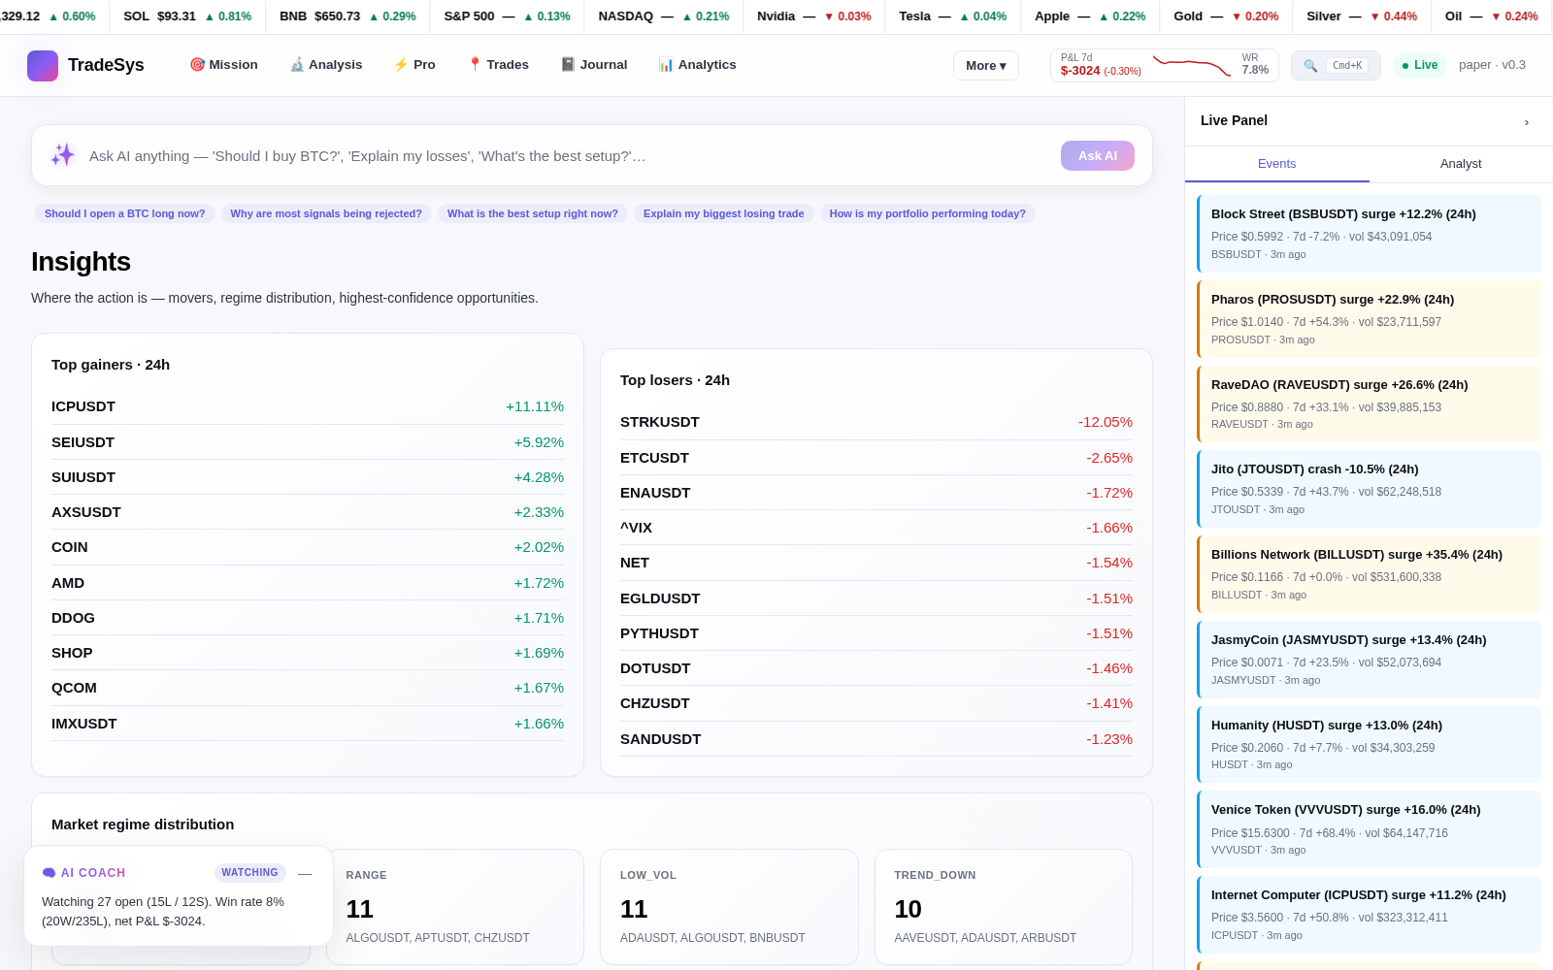1553x970 pixels.
Task: Open the JasmyCoin (JASMYUSDT) surge event
Action: 1369,660
